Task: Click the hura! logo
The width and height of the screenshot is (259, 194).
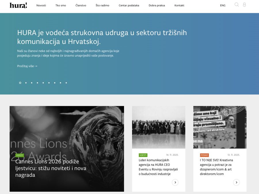Action: (x=18, y=5)
